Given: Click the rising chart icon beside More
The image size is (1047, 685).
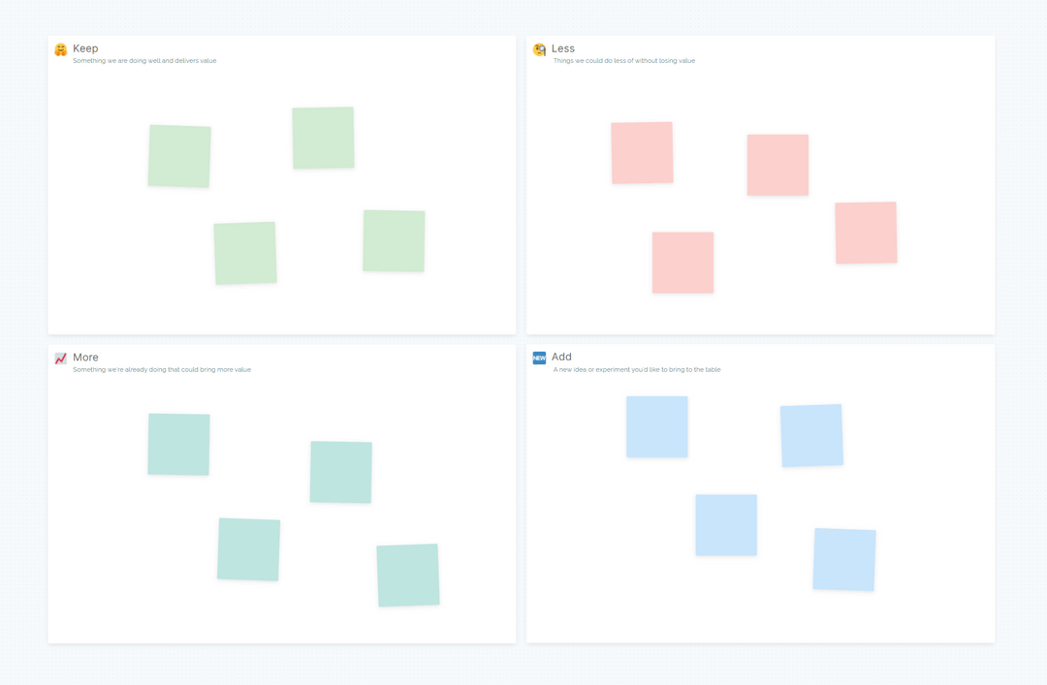Looking at the screenshot, I should tap(61, 358).
